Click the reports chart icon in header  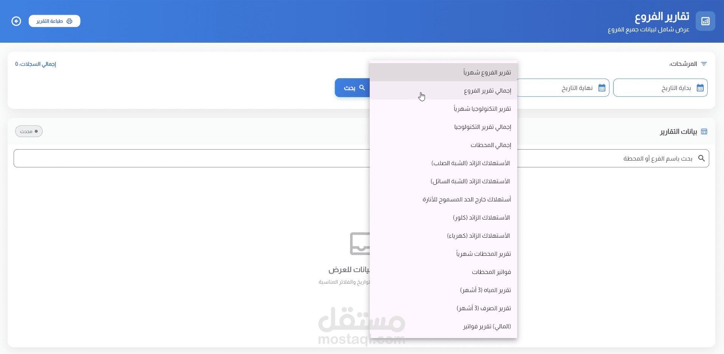click(705, 21)
